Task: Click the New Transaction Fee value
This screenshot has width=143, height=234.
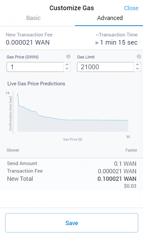Action: 28,43
